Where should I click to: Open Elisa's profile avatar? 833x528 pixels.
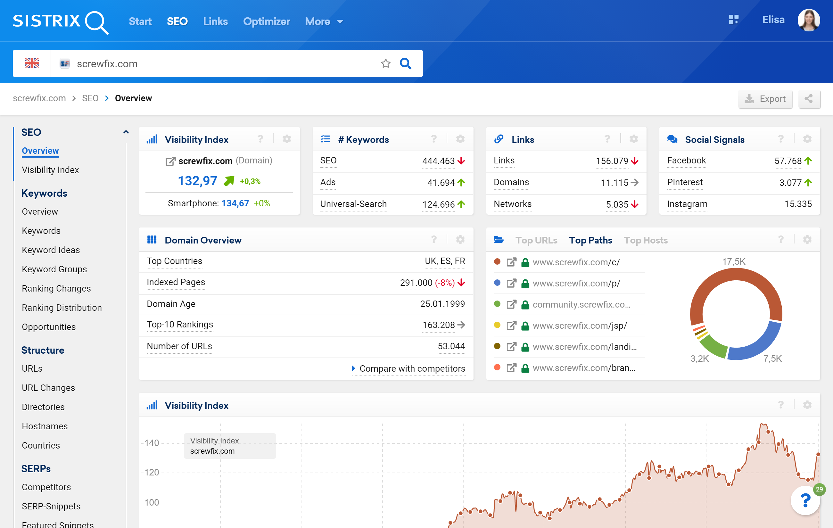coord(808,20)
